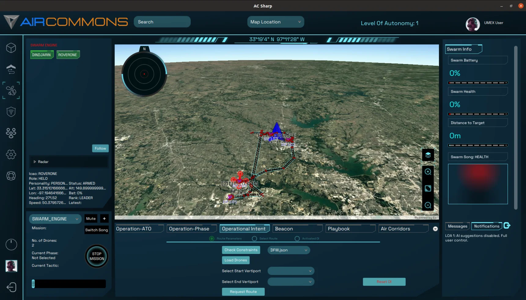The width and height of the screenshot is (526, 300).
Task: Click the shield security icon in sidebar
Action: (11, 112)
